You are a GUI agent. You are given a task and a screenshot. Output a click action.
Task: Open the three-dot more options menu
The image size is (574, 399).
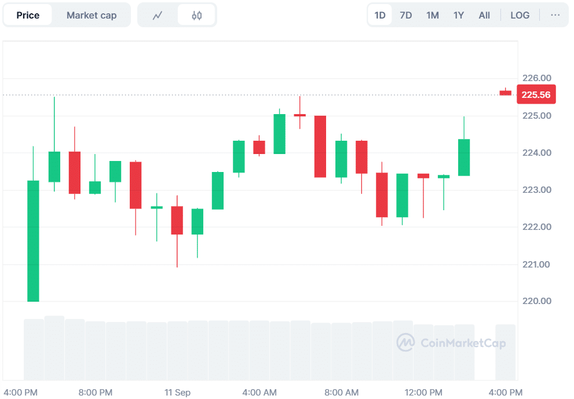(555, 15)
